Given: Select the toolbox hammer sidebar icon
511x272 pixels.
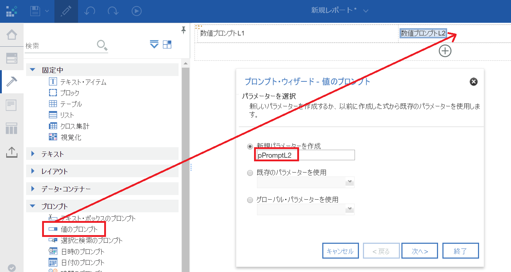Looking at the screenshot, I should 12,82.
